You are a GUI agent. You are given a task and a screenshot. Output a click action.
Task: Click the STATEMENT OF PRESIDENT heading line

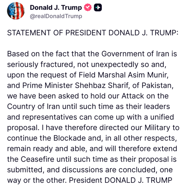click(x=93, y=33)
